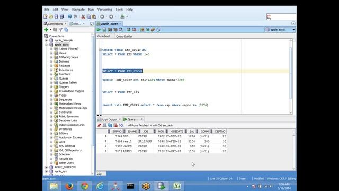Click the update EMP_CDC49 statement line
Screen dimensions: 339x191
[x=143, y=80]
